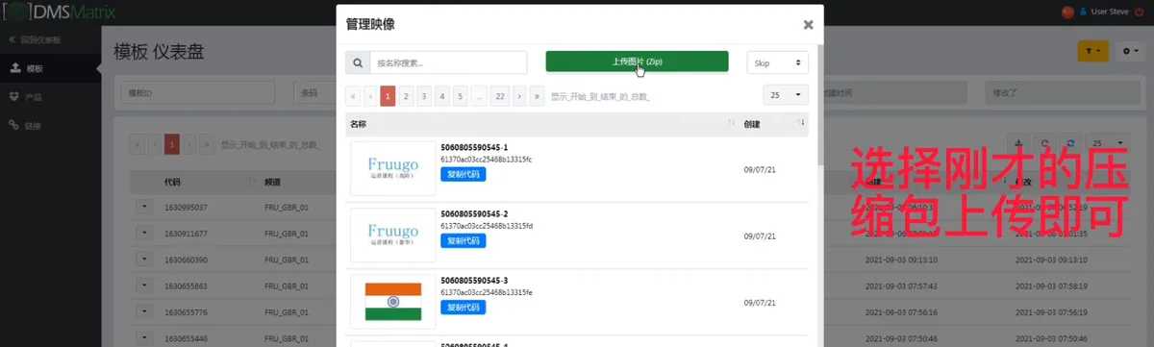
Task: Close the 管理映像 dialog with the X
Action: click(x=808, y=25)
